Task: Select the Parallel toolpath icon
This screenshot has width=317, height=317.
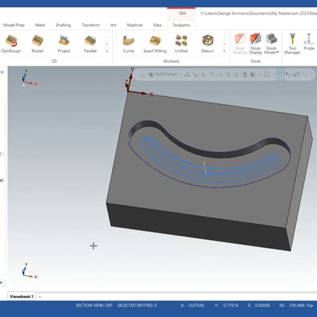Action: tap(90, 44)
